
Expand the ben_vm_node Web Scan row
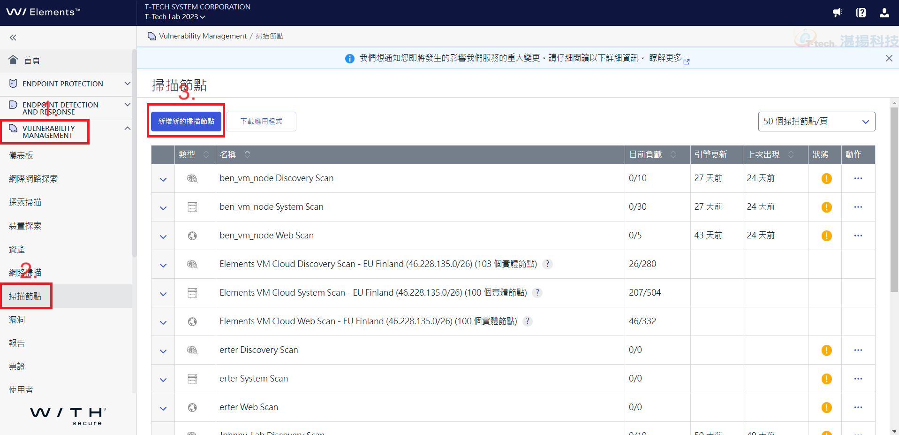tap(163, 237)
